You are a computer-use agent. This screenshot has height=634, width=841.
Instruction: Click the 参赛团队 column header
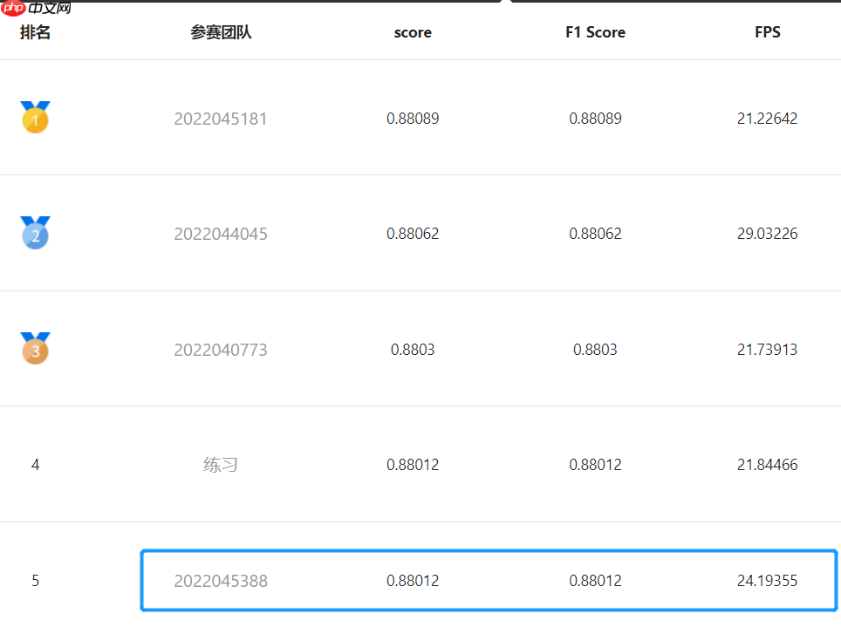pyautogui.click(x=220, y=32)
